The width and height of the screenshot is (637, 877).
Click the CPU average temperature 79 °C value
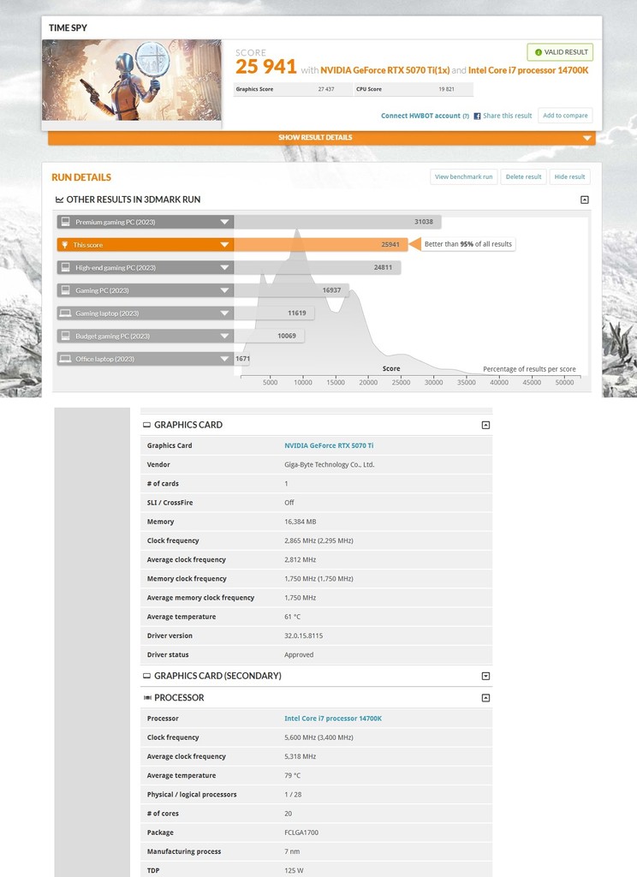[293, 776]
